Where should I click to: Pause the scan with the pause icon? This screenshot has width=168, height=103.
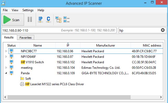[30, 20]
